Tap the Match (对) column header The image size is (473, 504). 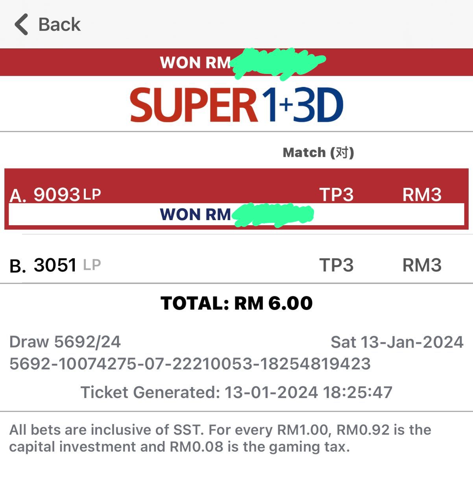click(x=318, y=152)
